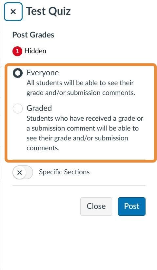This screenshot has height=270, width=157.
Task: Click the 'see their grade and/or submission' line under Graded
Action: (x=77, y=138)
